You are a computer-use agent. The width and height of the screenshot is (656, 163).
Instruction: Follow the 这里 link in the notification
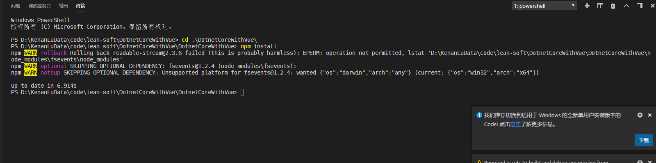coord(515,124)
